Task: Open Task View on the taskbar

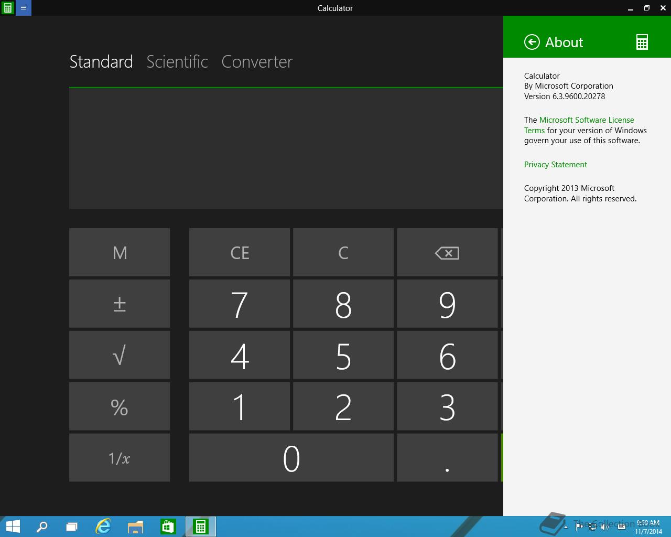Action: tap(72, 527)
